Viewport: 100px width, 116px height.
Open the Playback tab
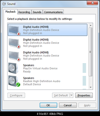tap(11, 12)
